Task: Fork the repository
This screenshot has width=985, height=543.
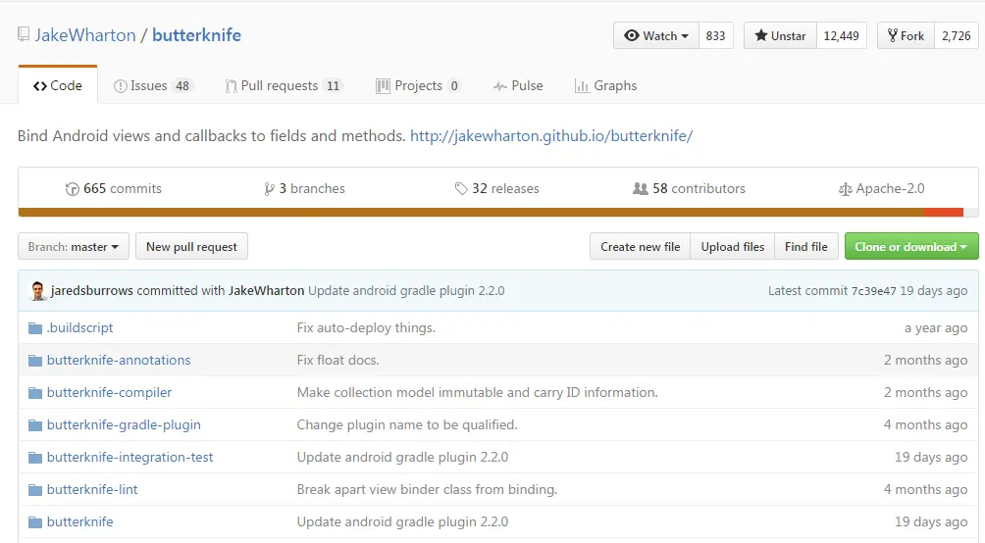Action: pyautogui.click(x=906, y=36)
